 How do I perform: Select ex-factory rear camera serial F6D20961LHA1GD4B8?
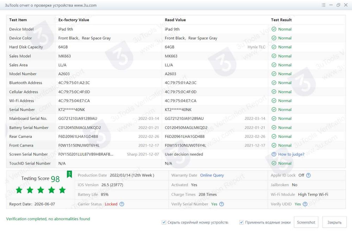78,136
